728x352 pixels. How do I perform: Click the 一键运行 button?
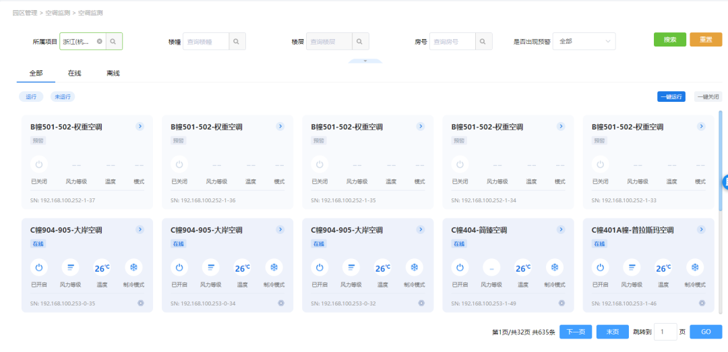tap(671, 97)
